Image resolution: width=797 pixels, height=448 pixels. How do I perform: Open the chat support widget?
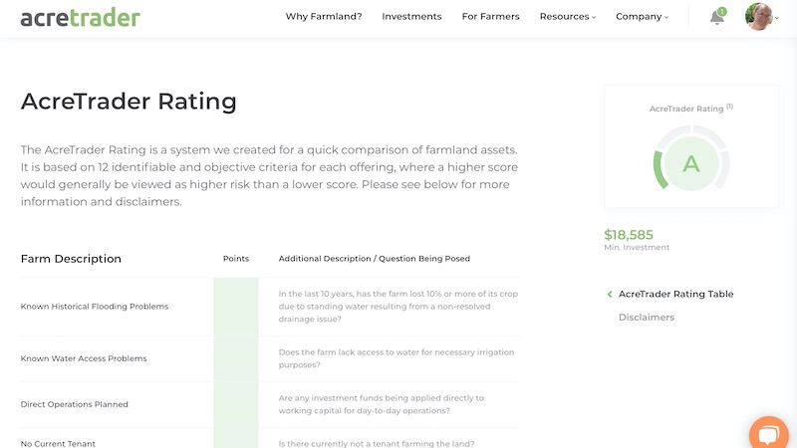pos(768,434)
